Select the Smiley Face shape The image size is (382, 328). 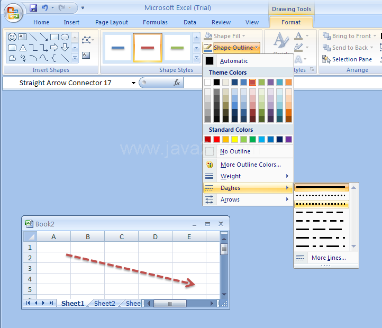pyautogui.click(x=12, y=37)
